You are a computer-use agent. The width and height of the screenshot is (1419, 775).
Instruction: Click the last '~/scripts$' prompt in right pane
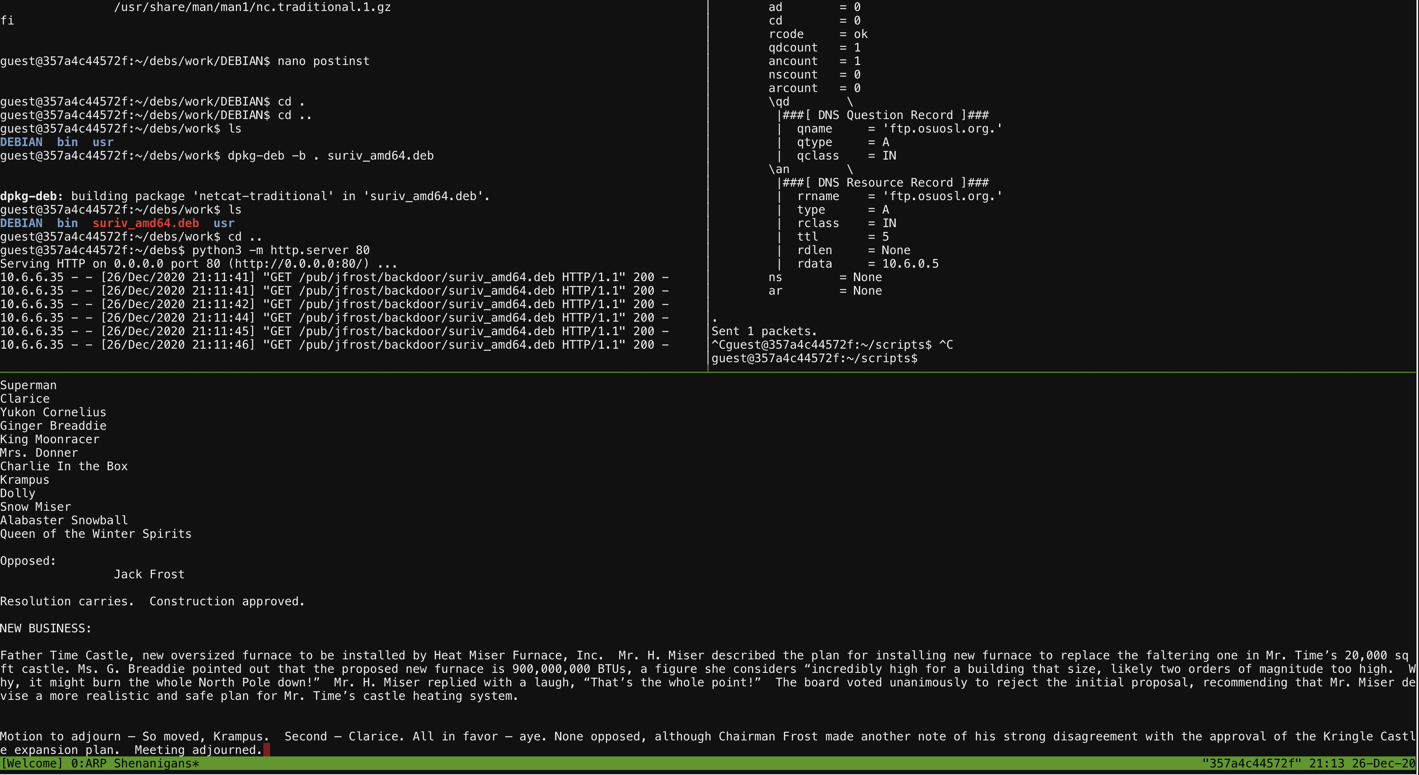pyautogui.click(x=815, y=358)
